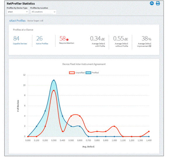Click the Device Fleet Inter-Instrument Agreement title
The height and width of the screenshot is (157, 169).
pyautogui.click(x=84, y=64)
